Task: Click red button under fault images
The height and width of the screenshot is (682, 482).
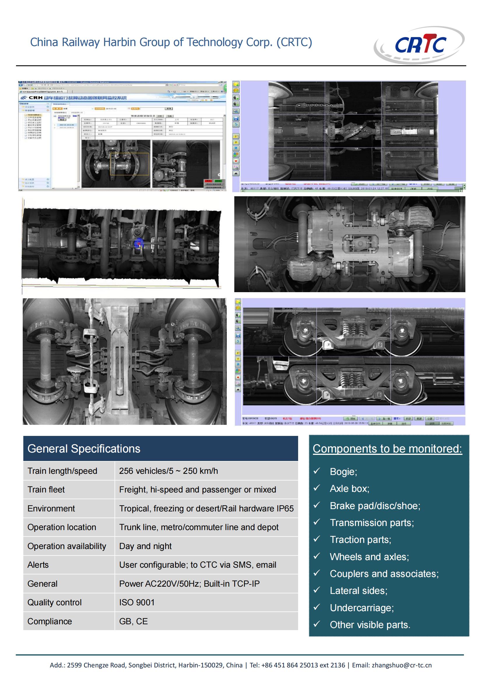Action: pyautogui.click(x=208, y=181)
